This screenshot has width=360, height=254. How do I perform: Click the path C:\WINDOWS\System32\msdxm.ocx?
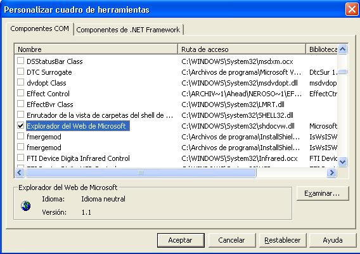237,61
